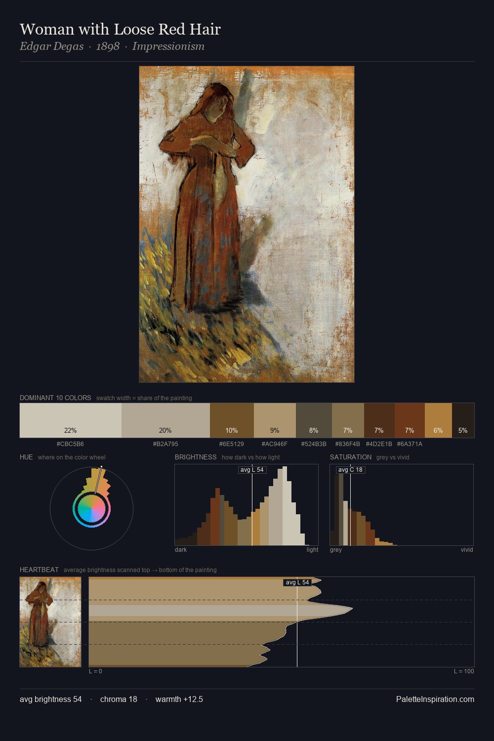Click the #4D2E1B hex code label
Image resolution: width=494 pixels, height=741 pixels.
tap(379, 444)
